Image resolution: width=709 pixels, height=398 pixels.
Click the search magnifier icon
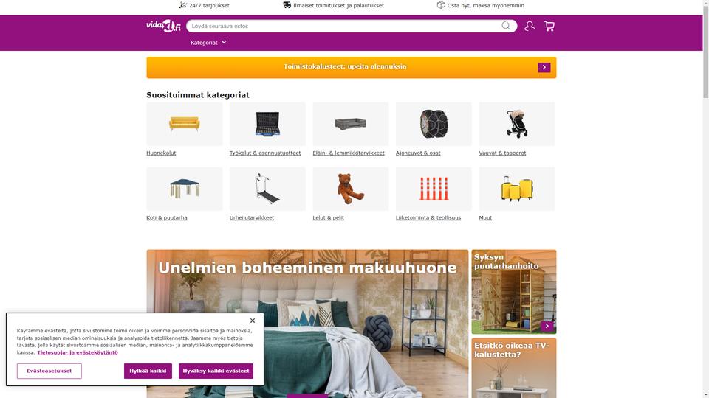[x=506, y=26]
